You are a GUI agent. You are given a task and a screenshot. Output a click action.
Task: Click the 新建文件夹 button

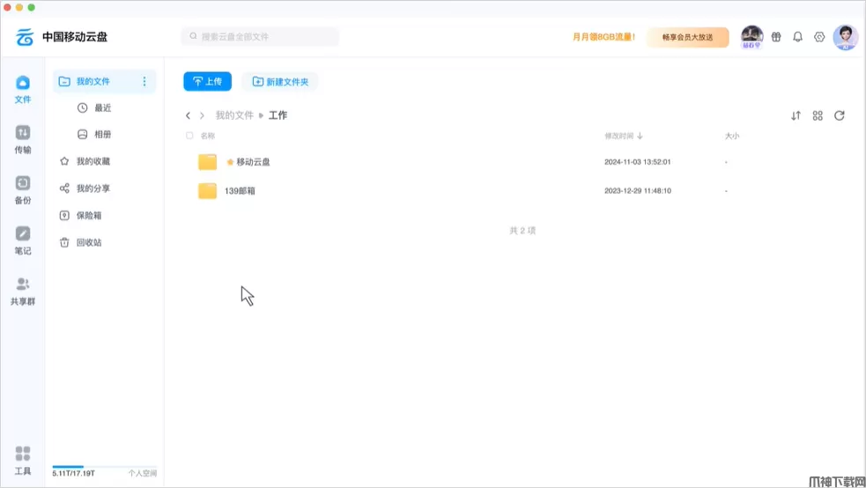[280, 82]
